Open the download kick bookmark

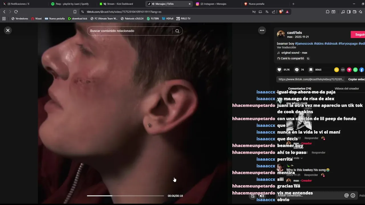(x=78, y=19)
